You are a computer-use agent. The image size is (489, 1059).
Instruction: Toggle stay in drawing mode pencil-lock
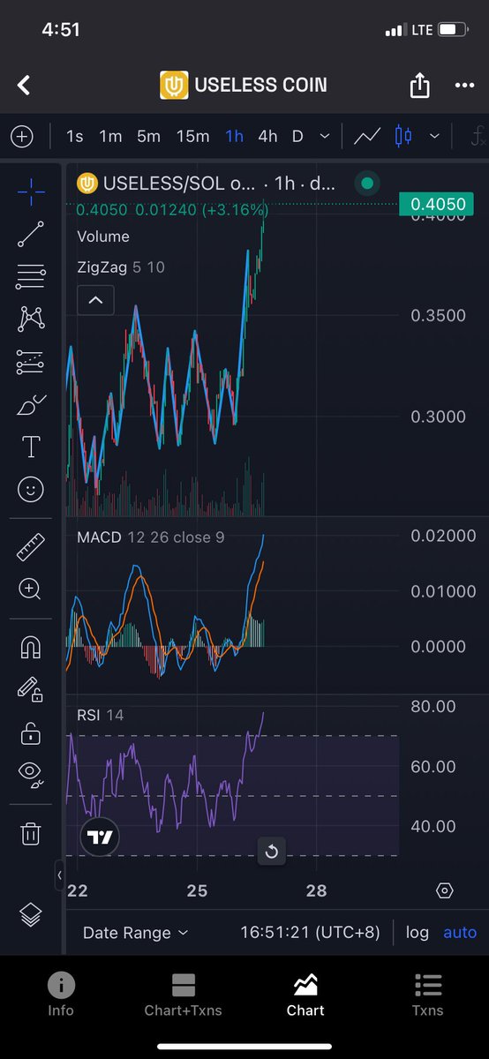click(x=31, y=689)
